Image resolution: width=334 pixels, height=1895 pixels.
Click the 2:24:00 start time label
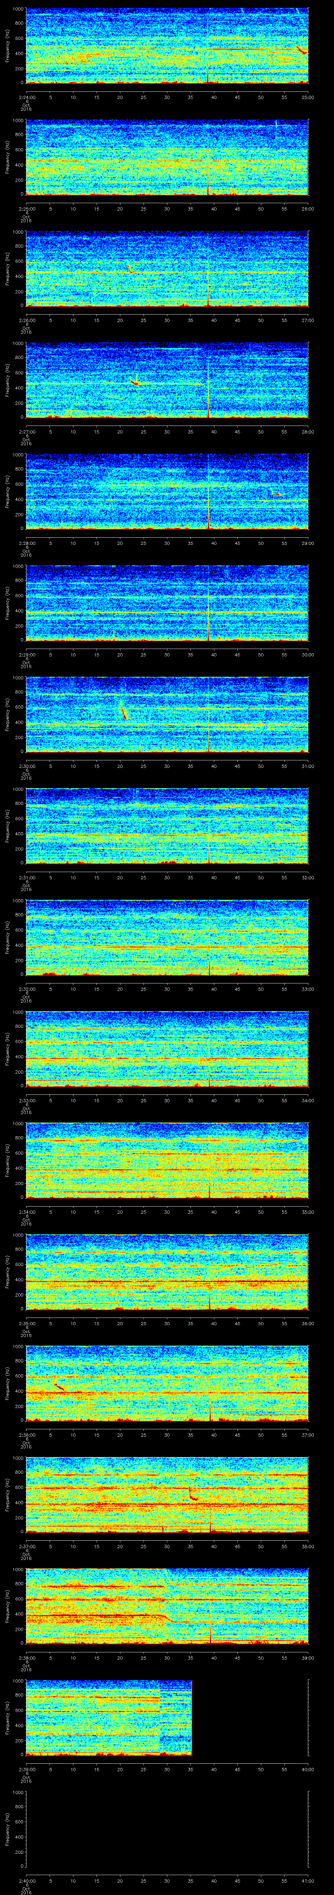click(x=26, y=97)
